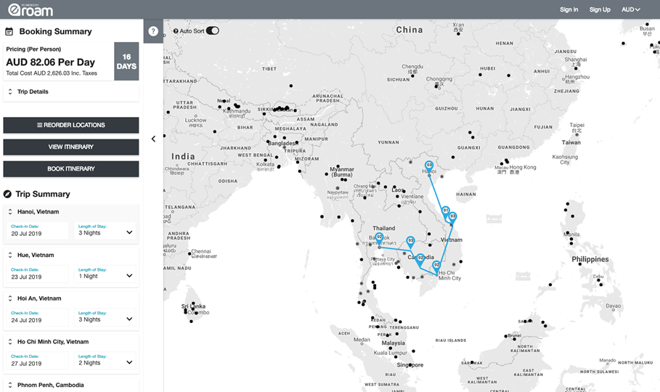Click the View Itinerary button
Image resolution: width=660 pixels, height=392 pixels.
(x=71, y=147)
